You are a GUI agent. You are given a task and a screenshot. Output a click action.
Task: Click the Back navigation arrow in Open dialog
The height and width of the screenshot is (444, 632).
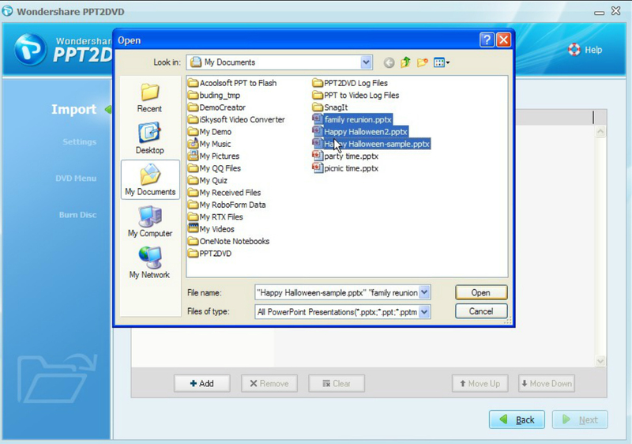pos(389,62)
